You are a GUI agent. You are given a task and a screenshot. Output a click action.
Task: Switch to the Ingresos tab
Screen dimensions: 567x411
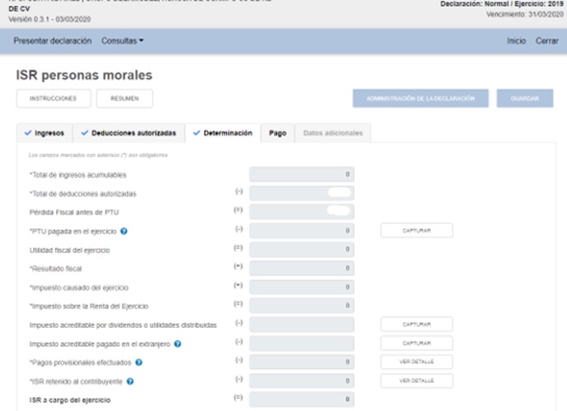pyautogui.click(x=44, y=132)
